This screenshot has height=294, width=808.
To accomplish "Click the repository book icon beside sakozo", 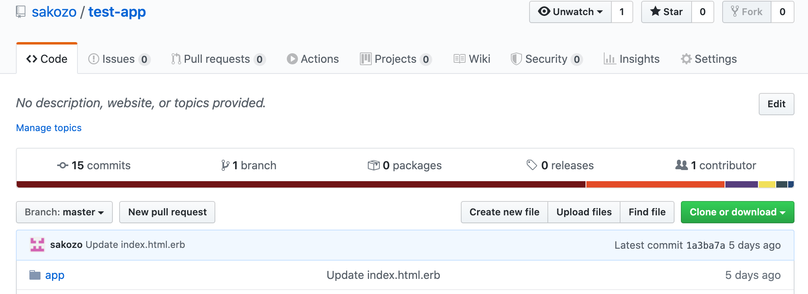I will pyautogui.click(x=21, y=12).
